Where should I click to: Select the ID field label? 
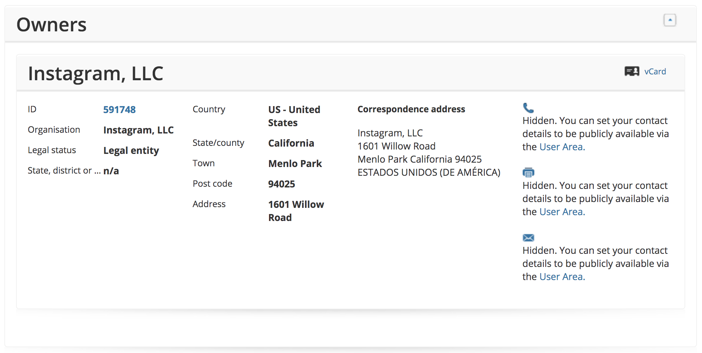point(32,109)
